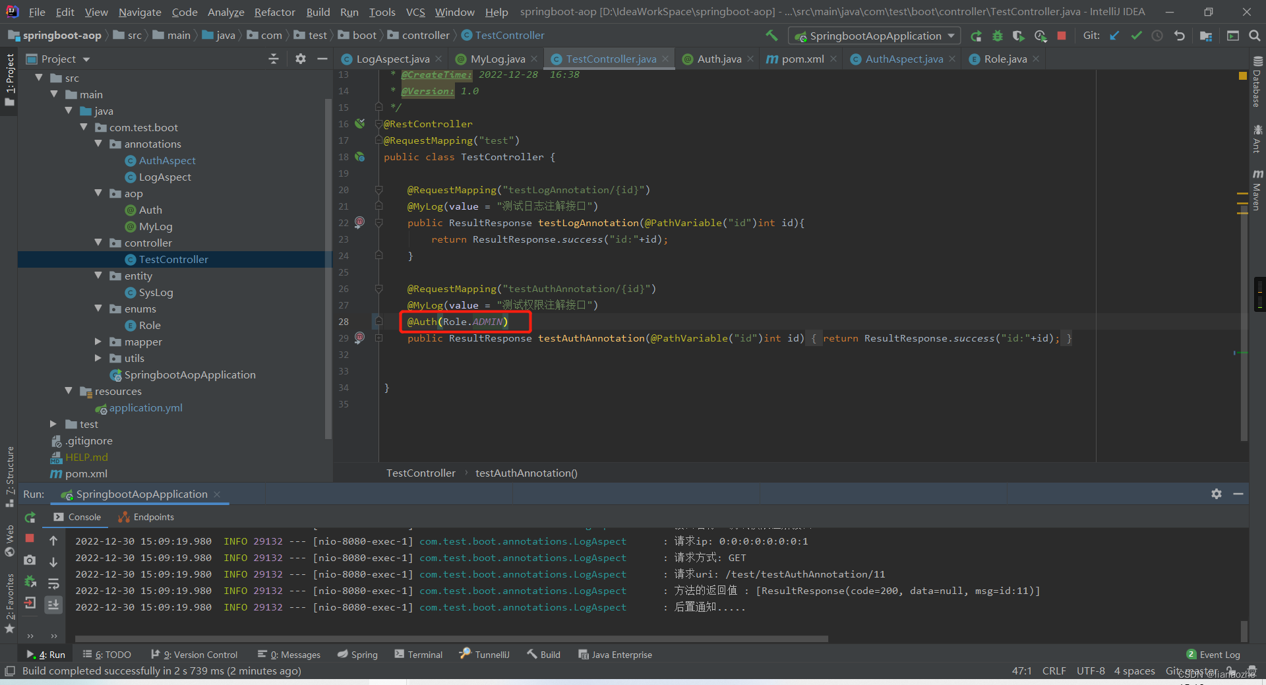Switch to AuthAspect.java editor tab

click(x=904, y=59)
